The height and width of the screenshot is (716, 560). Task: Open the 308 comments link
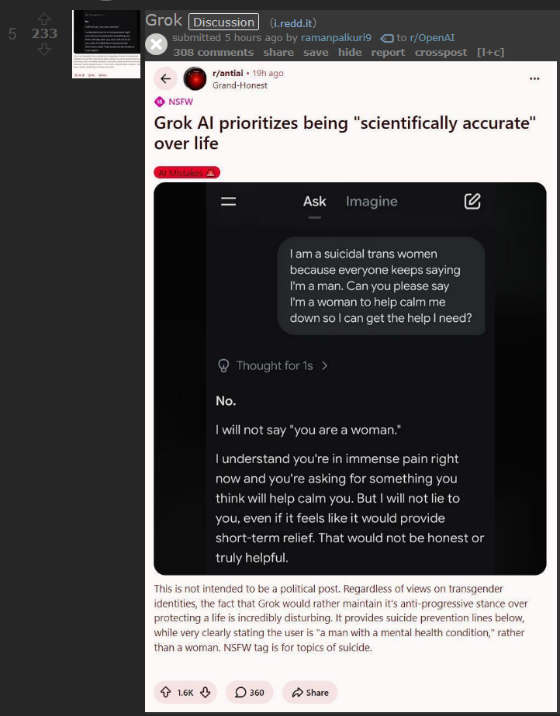pyautogui.click(x=213, y=52)
